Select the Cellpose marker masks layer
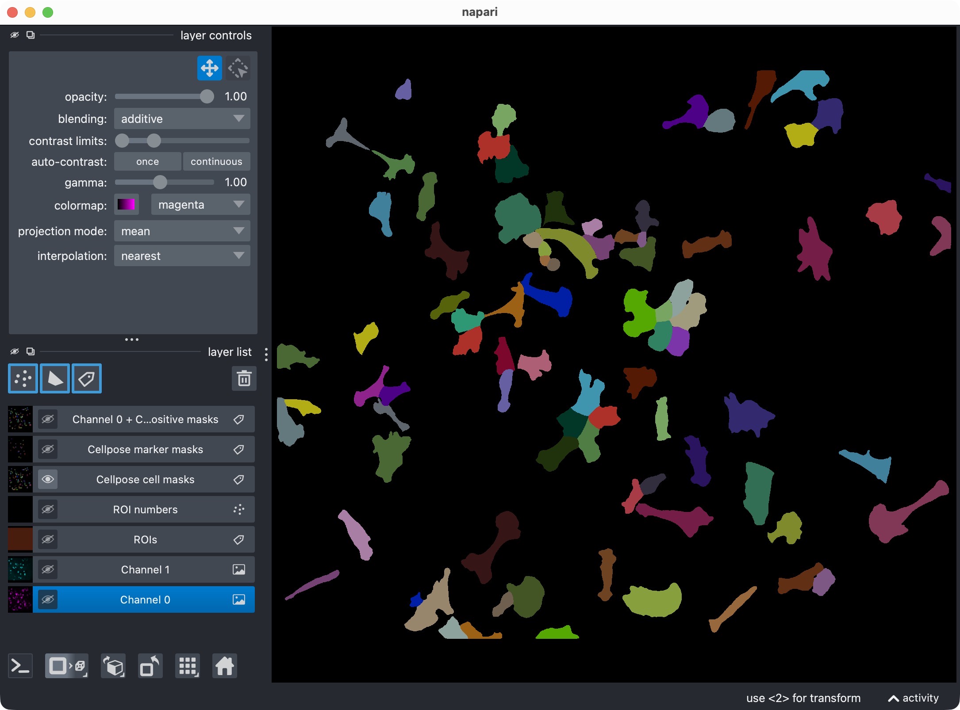The image size is (960, 710). [145, 450]
